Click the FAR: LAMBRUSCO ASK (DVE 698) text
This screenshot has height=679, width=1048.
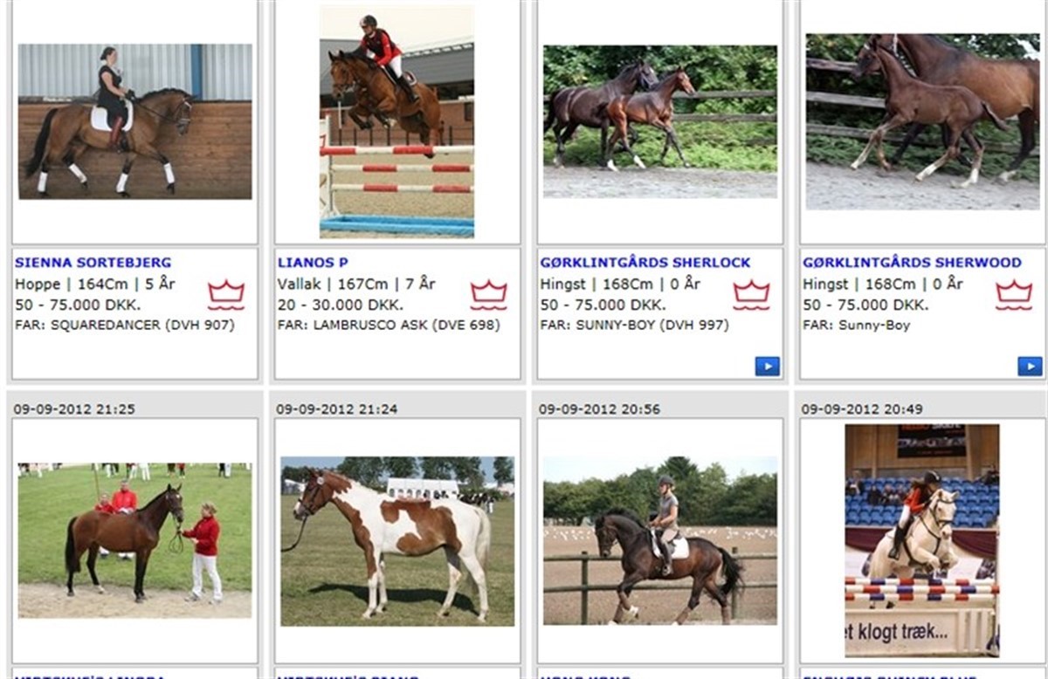(389, 325)
